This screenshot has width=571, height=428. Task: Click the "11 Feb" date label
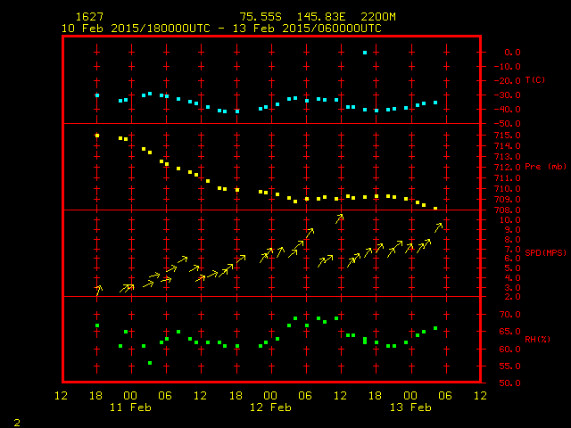(130, 407)
